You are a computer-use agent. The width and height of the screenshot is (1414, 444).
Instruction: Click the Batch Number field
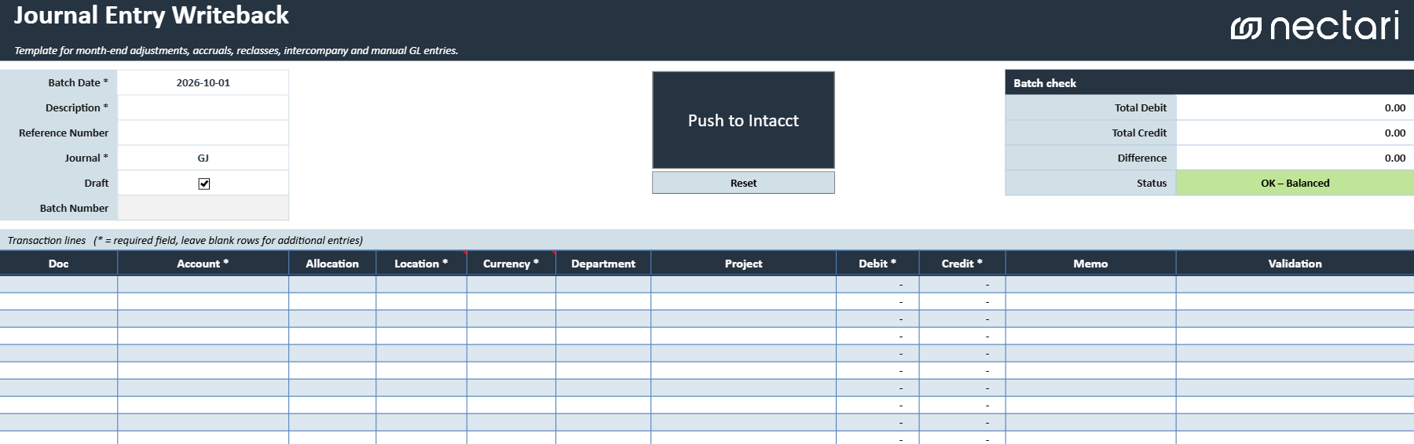coord(203,208)
